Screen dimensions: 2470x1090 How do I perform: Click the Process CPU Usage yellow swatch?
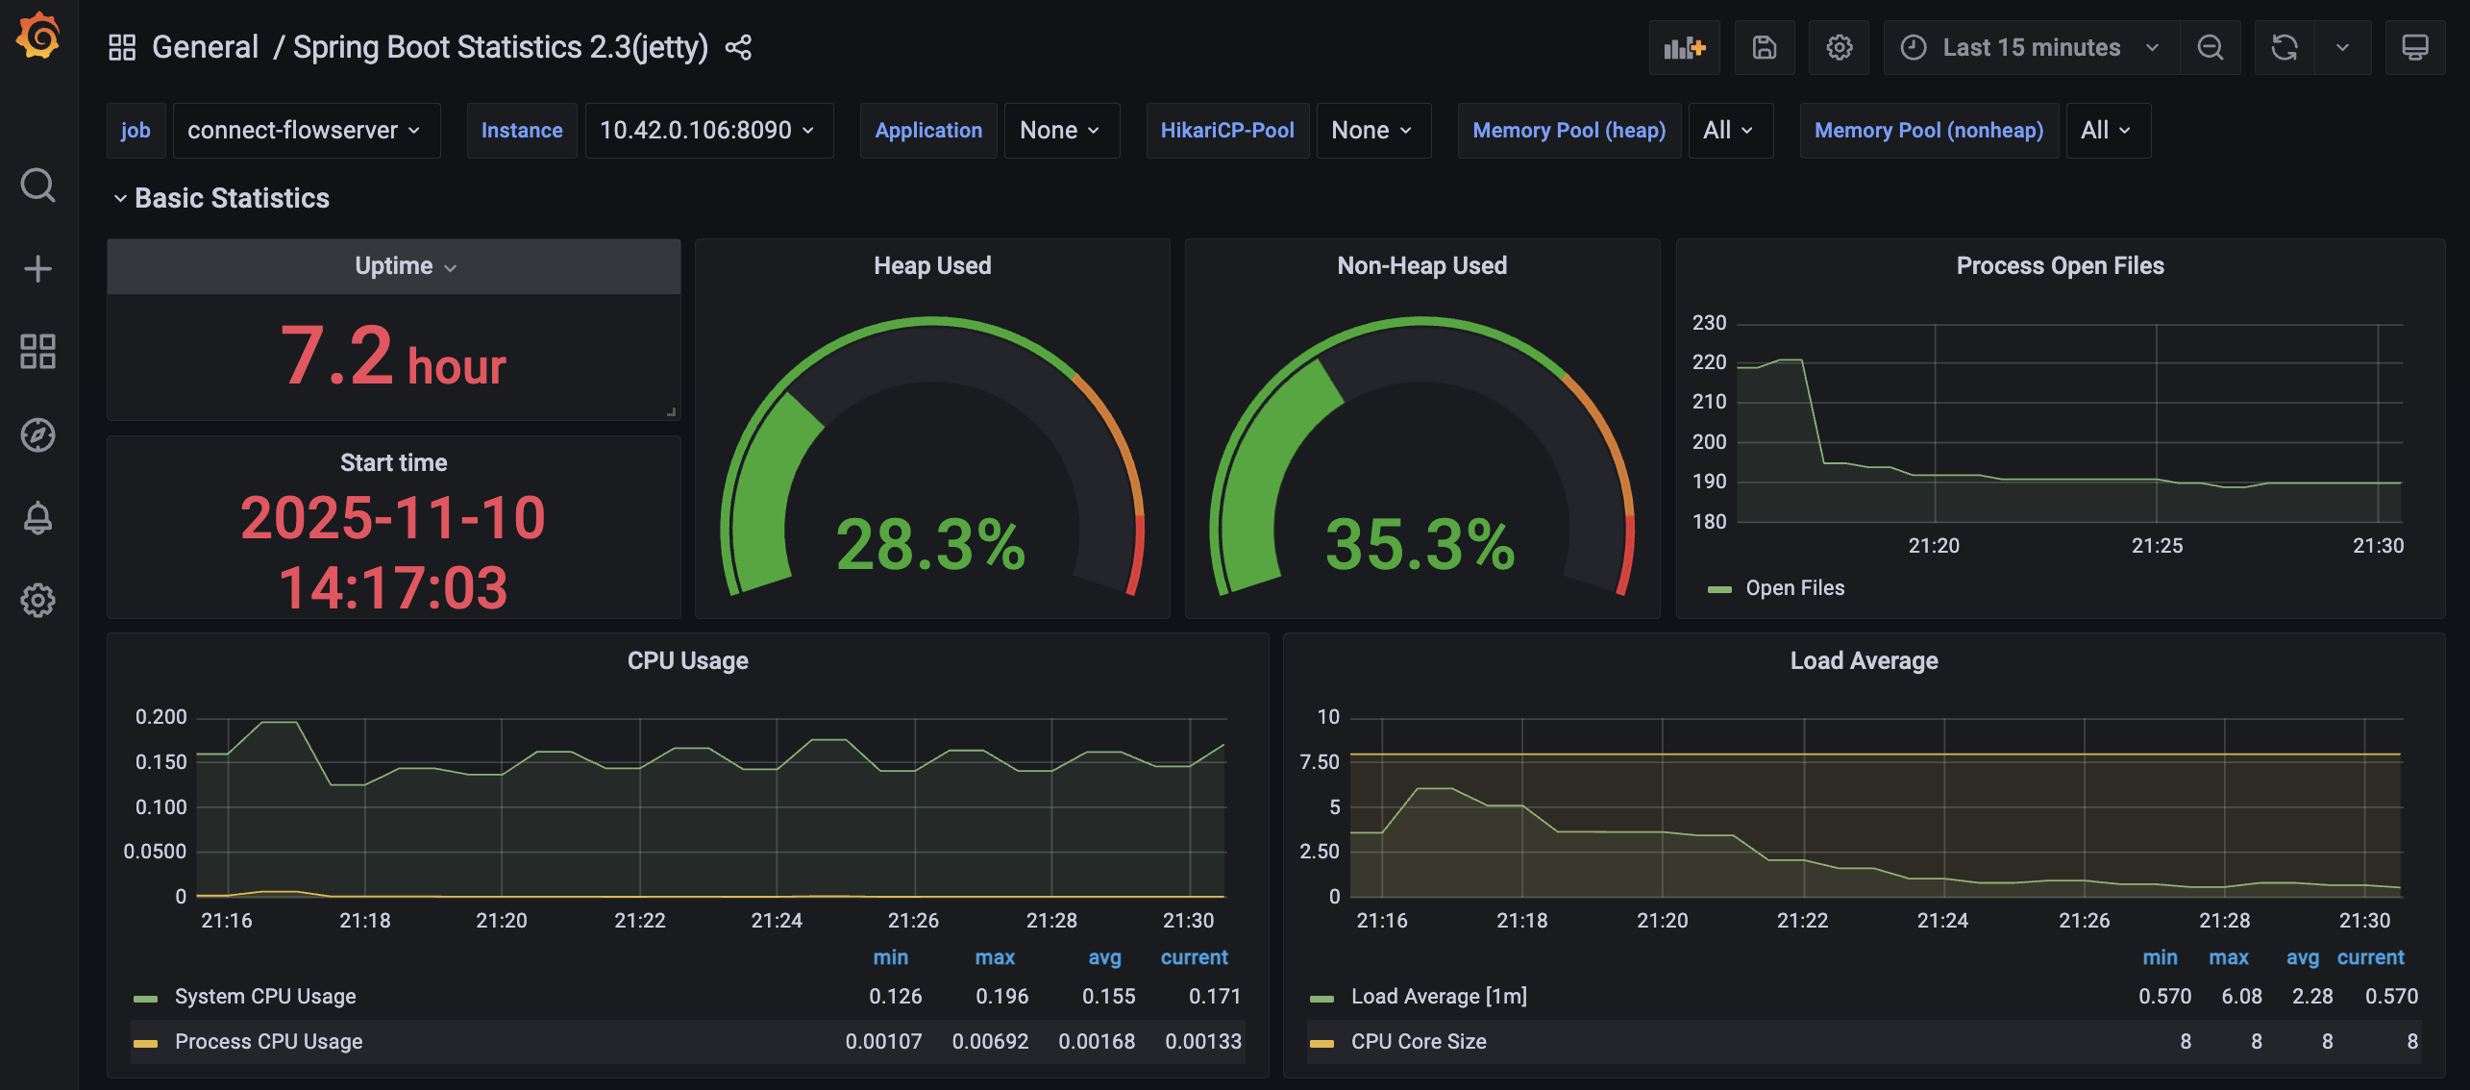coord(145,1043)
